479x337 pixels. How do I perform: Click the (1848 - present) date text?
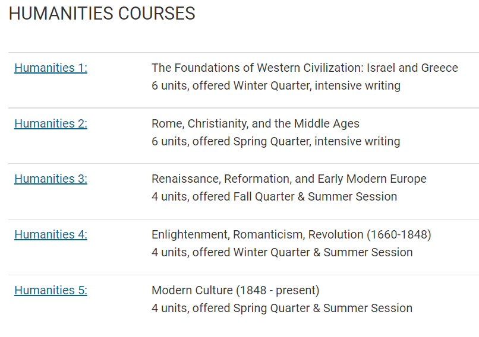click(278, 291)
